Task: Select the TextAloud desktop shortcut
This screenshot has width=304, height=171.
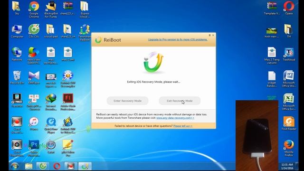Action: 289,54
